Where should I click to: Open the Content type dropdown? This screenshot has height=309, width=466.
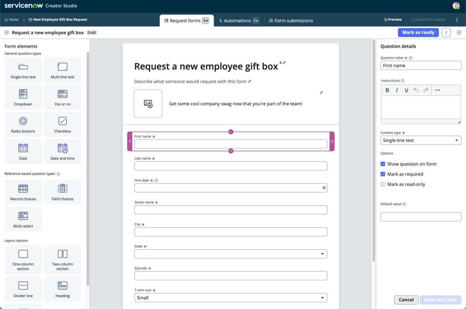(x=421, y=140)
